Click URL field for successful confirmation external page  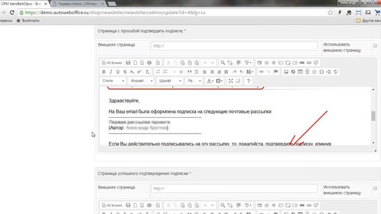click(234, 188)
